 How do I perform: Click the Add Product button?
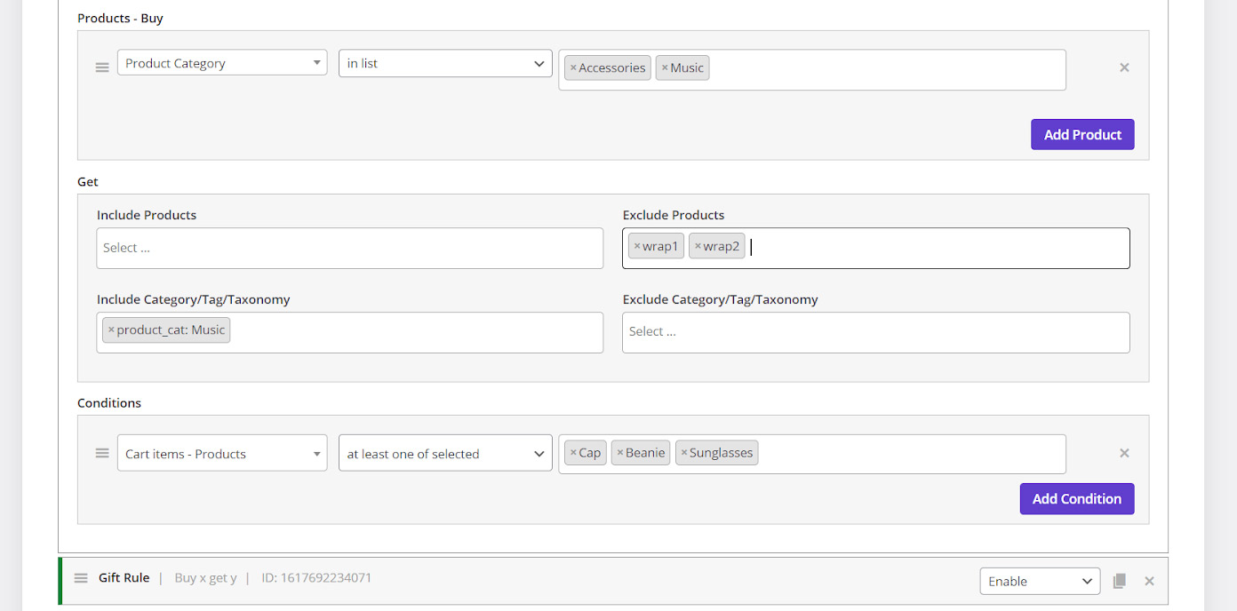(1082, 135)
